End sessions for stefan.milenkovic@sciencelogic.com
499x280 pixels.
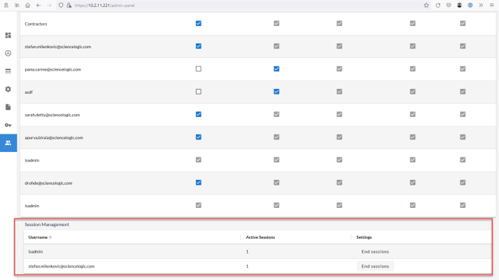(x=374, y=266)
